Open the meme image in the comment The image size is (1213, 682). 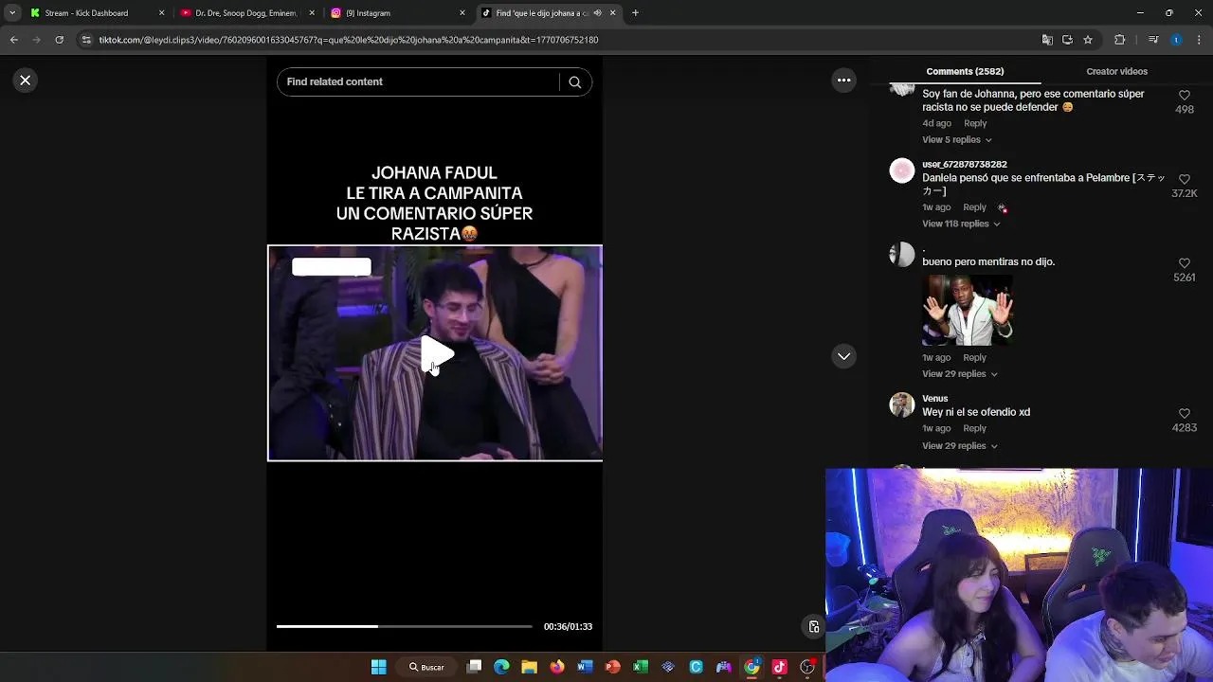pyautogui.click(x=968, y=311)
